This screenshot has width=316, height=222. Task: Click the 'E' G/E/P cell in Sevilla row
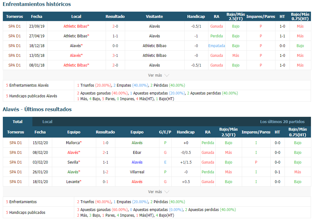165,162
